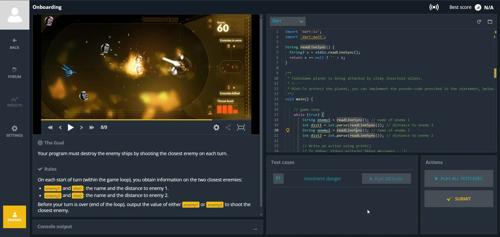Jump to first frame of replay
The height and width of the screenshot is (237, 500).
[50, 127]
